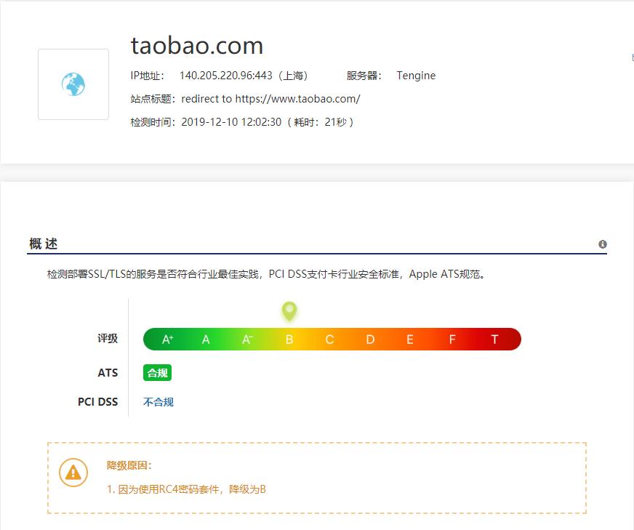Click the red T grade at the scale end
Image resolution: width=634 pixels, height=530 pixels.
click(494, 339)
